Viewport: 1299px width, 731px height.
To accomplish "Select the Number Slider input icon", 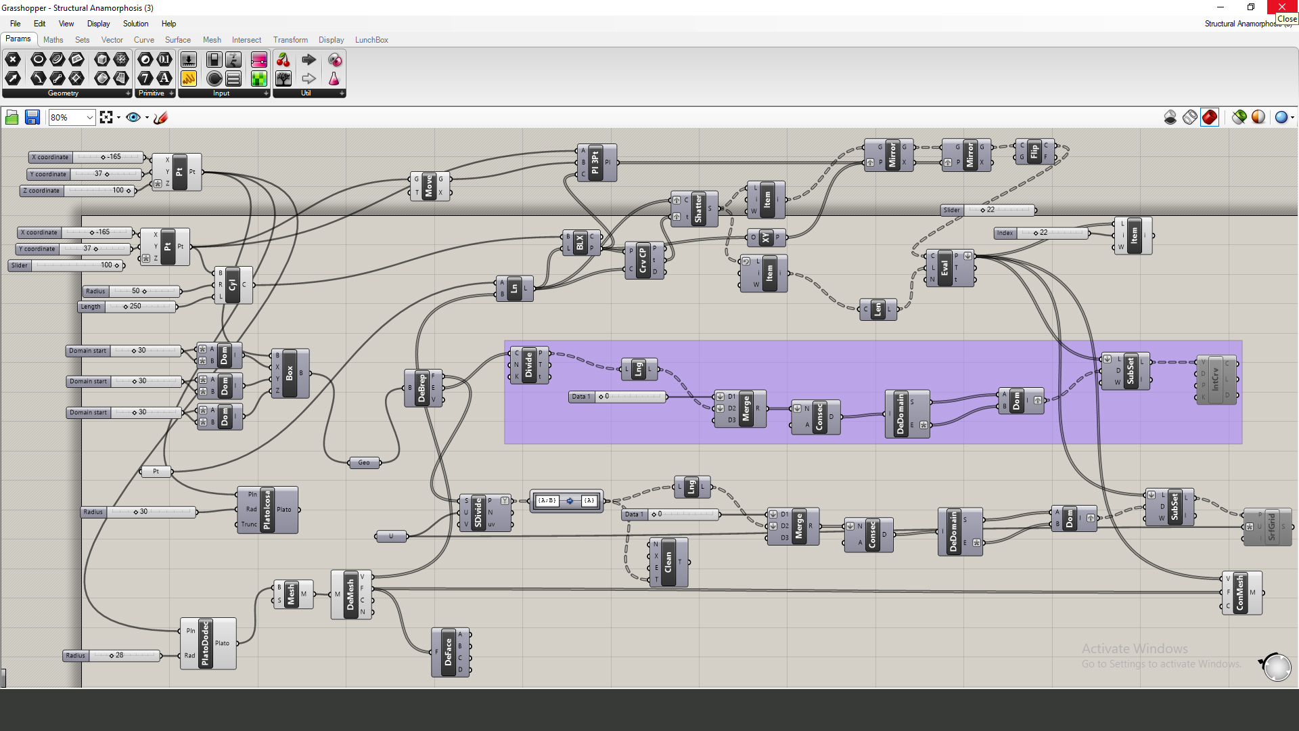I will point(189,60).
